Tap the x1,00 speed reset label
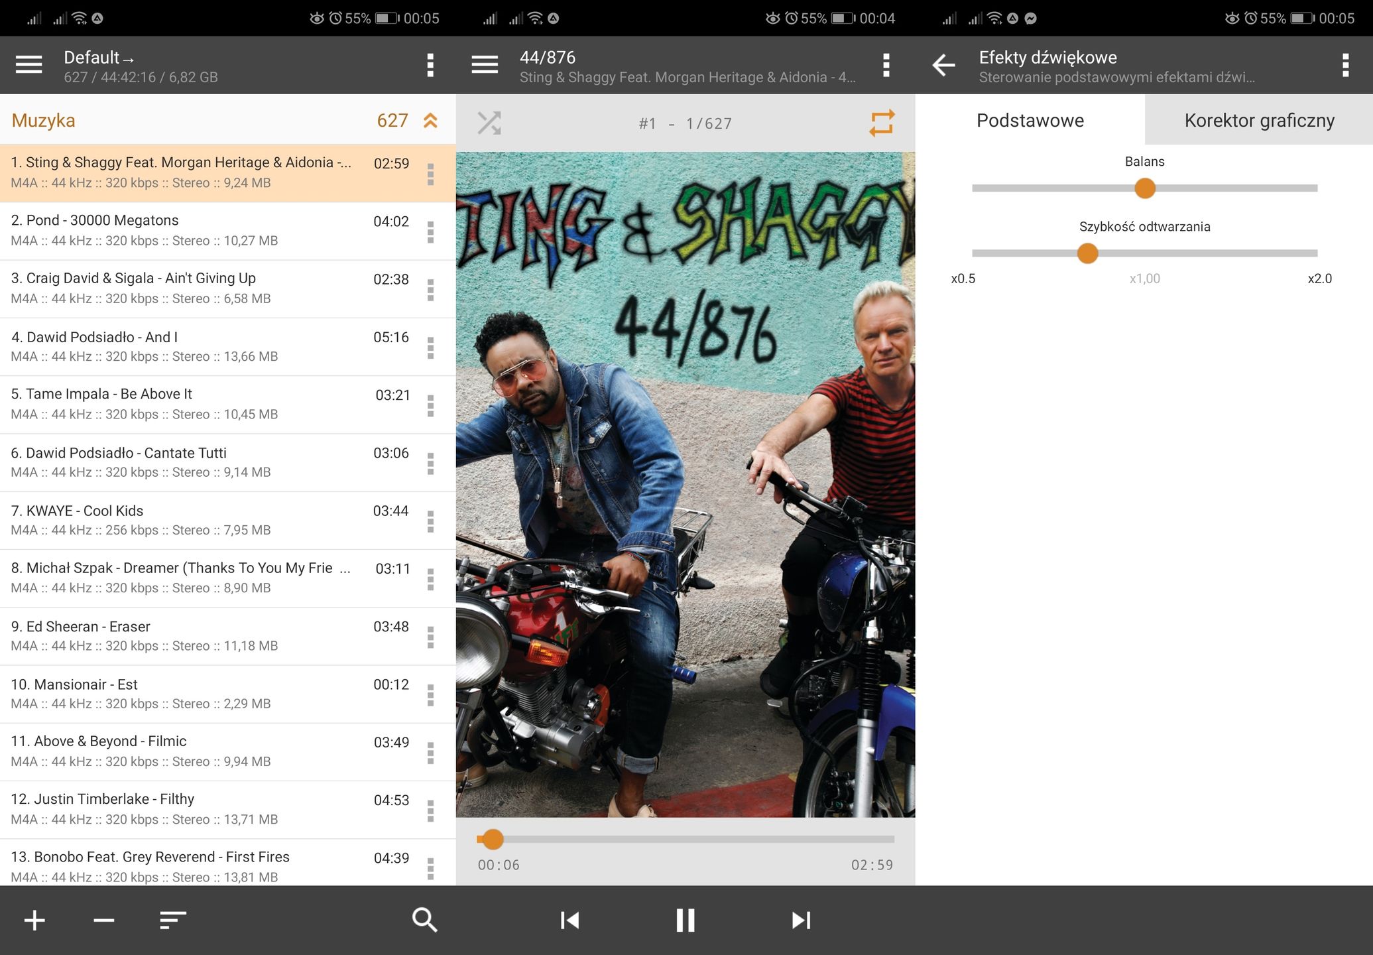The height and width of the screenshot is (955, 1373). pyautogui.click(x=1144, y=279)
